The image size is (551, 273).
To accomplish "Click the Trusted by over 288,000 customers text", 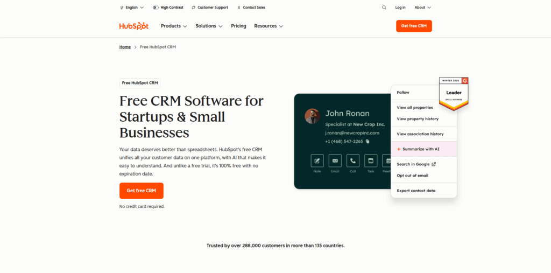I will (275, 246).
